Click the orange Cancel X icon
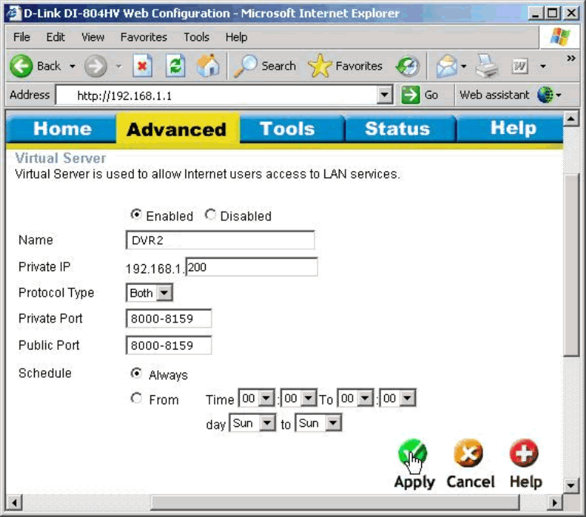The width and height of the screenshot is (586, 517). (x=468, y=453)
